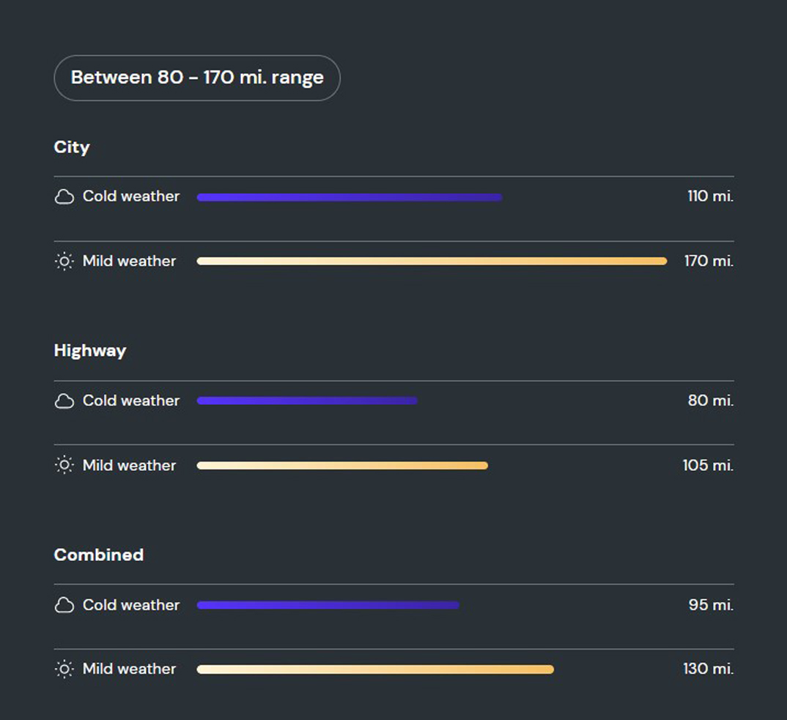This screenshot has width=787, height=720.
Task: Click the cloud icon in Highway cold weather row
Action: 64,401
